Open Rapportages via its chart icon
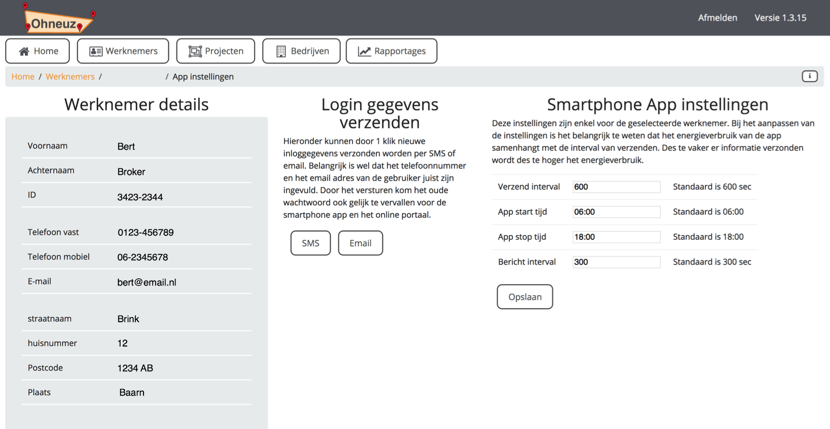The height and width of the screenshot is (429, 830). (x=363, y=50)
